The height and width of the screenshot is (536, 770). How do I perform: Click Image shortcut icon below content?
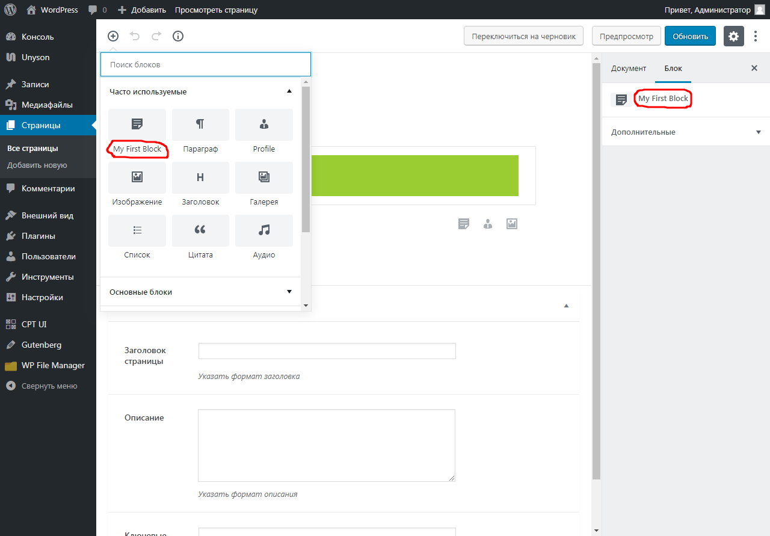pos(512,224)
